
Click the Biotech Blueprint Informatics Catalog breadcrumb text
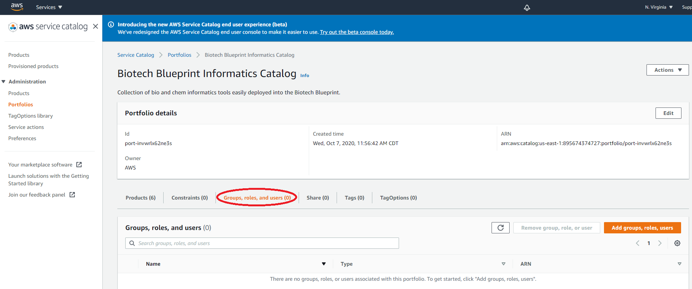click(x=249, y=55)
